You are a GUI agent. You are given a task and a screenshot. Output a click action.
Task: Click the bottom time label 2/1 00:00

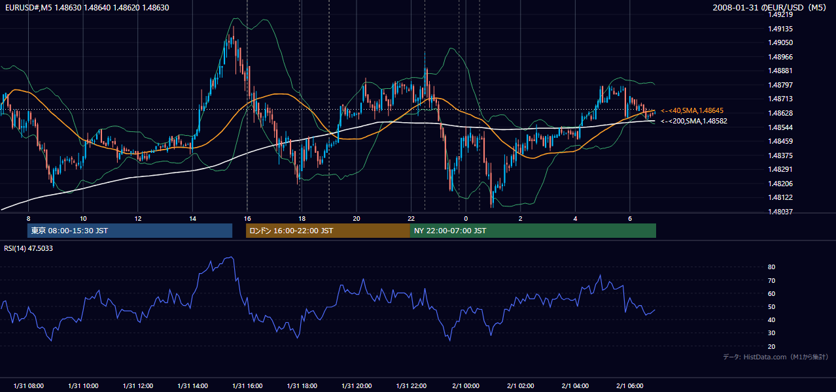click(x=466, y=386)
